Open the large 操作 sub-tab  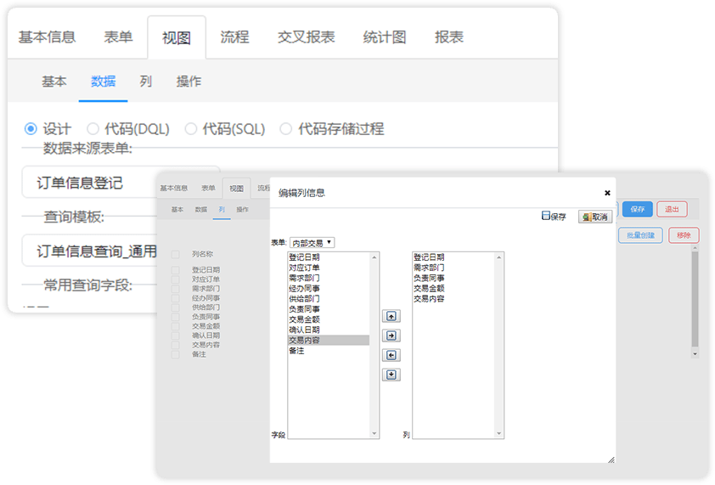point(189,82)
